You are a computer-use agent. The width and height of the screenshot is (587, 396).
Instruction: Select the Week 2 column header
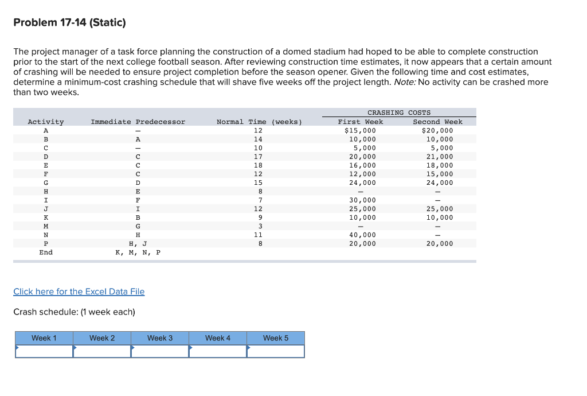tap(102, 338)
